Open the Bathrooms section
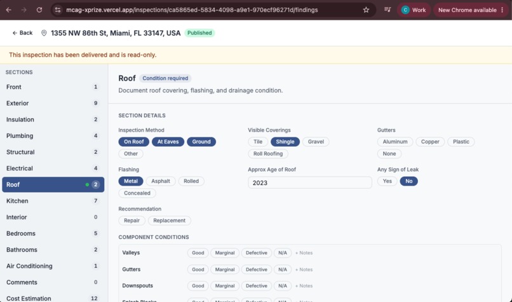The width and height of the screenshot is (512, 302). (53, 250)
